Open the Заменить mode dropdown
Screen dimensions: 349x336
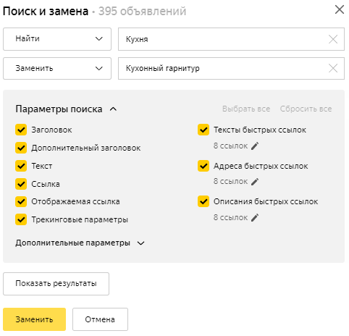click(x=57, y=68)
